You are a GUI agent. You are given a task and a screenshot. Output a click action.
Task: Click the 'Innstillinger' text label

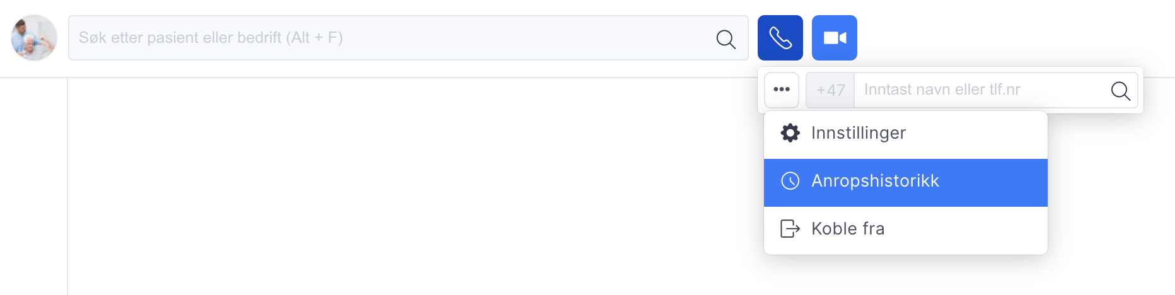pos(859,133)
